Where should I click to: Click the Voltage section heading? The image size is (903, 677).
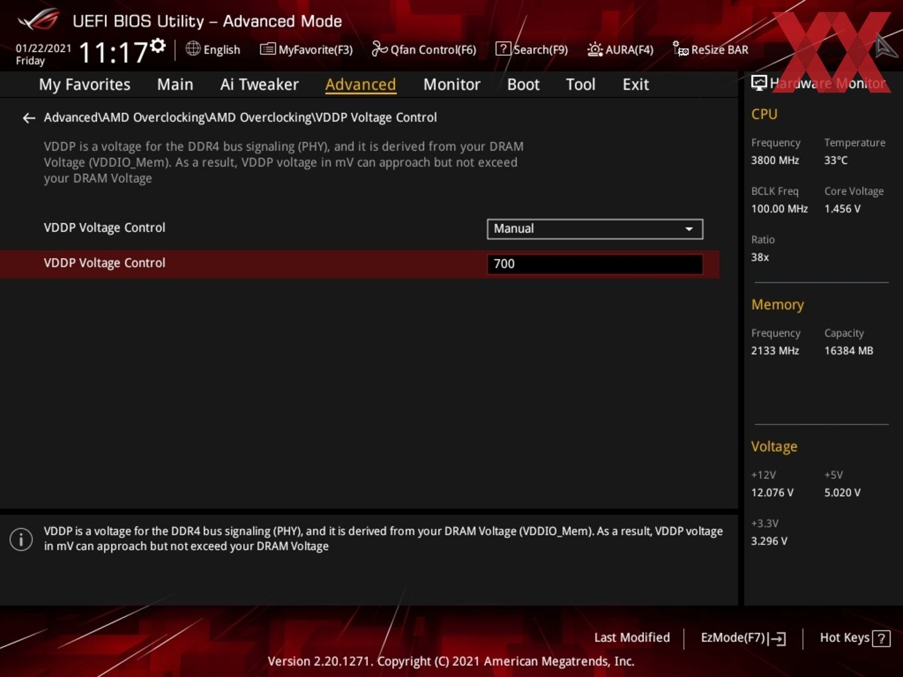(774, 447)
